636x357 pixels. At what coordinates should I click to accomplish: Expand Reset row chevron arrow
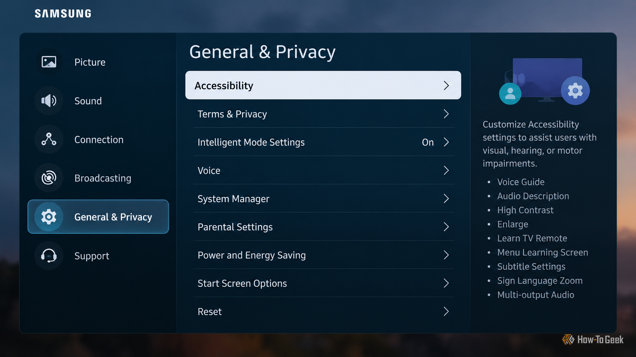[x=446, y=311]
